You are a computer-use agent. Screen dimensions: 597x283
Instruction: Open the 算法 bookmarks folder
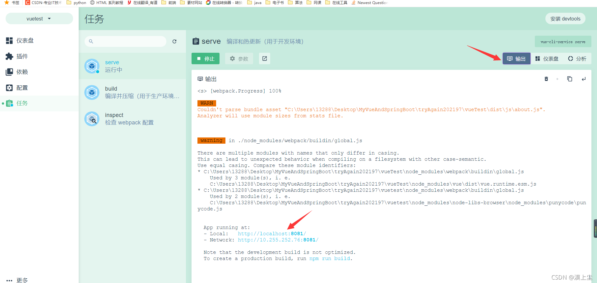295,2
